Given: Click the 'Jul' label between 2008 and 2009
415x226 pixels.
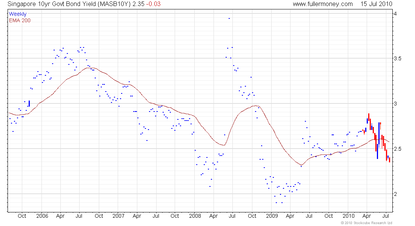Looking at the screenshot, I should (232, 216).
